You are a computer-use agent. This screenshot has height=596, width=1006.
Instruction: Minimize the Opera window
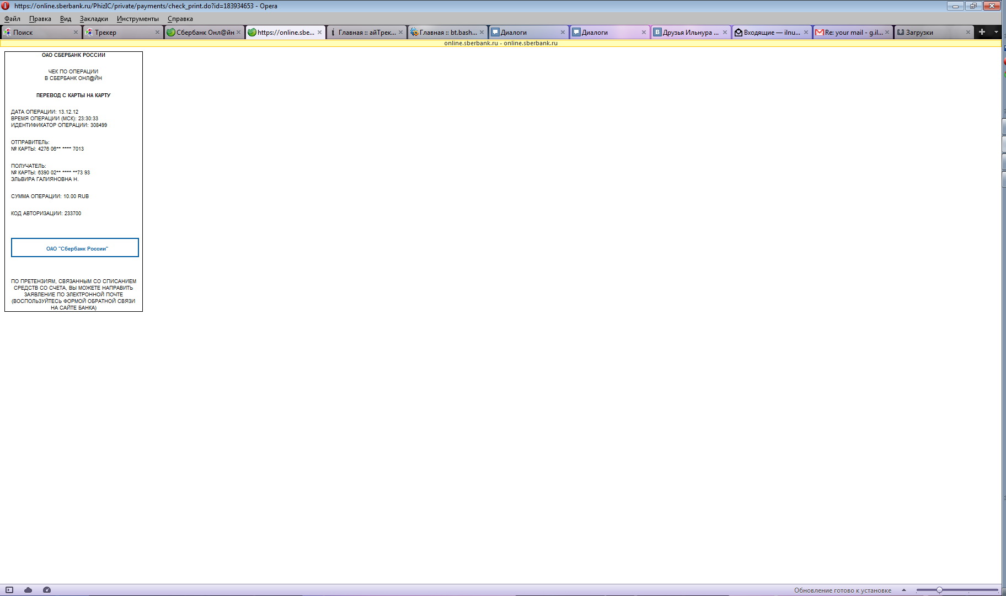coord(956,6)
